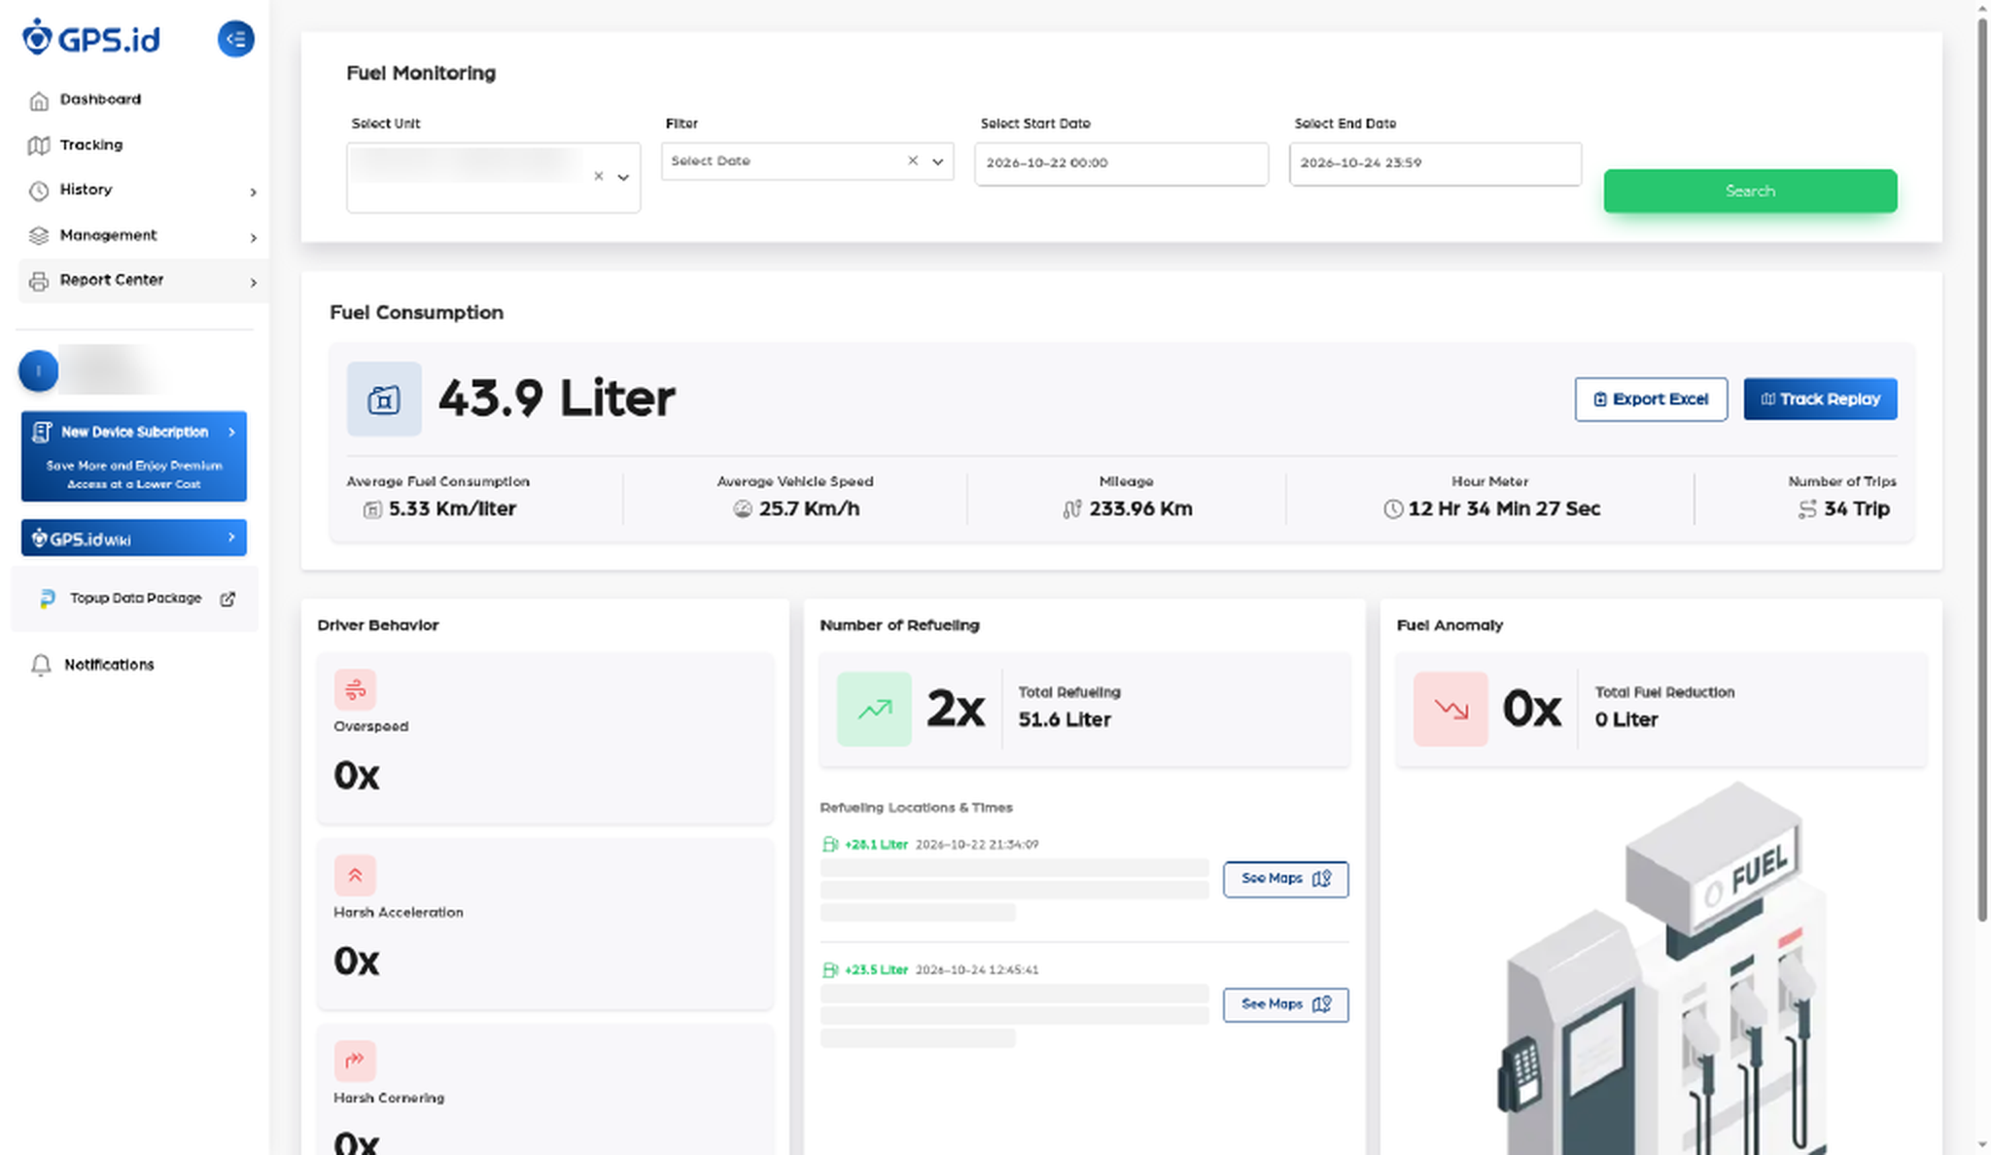Click the Tracking map icon
The height and width of the screenshot is (1155, 1991).
pos(39,146)
